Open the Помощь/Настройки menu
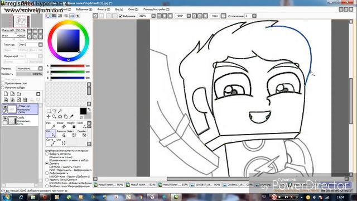Image resolution: width=357 pixels, height=201 pixels. (x=156, y=9)
